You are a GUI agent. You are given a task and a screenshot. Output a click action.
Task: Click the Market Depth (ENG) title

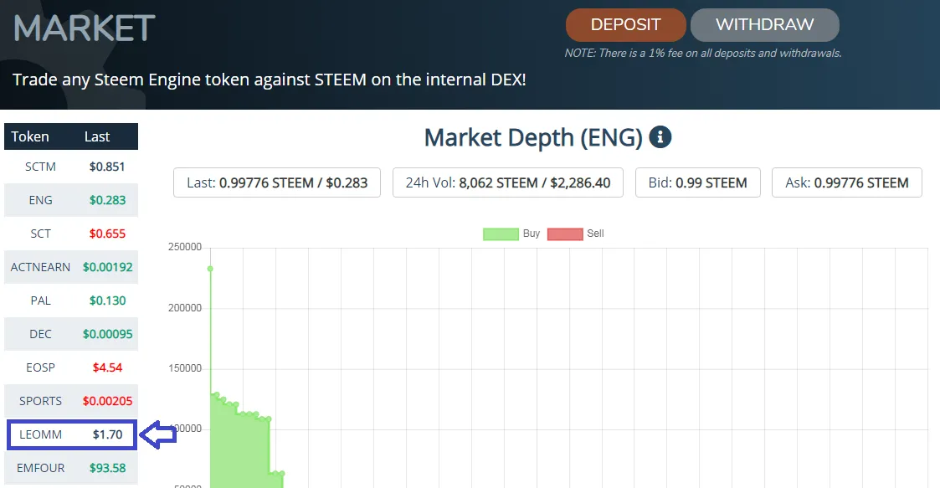coord(533,138)
